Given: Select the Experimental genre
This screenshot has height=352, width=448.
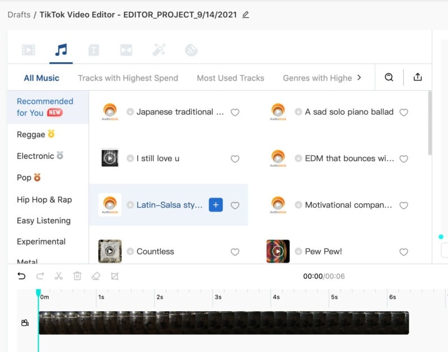Looking at the screenshot, I should coord(41,242).
